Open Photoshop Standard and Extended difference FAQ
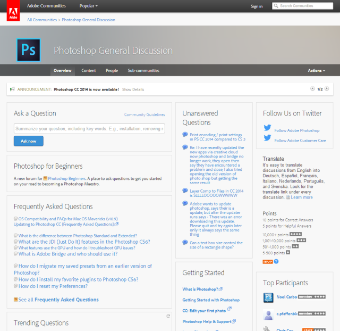This screenshot has height=331, width=340. (78, 236)
